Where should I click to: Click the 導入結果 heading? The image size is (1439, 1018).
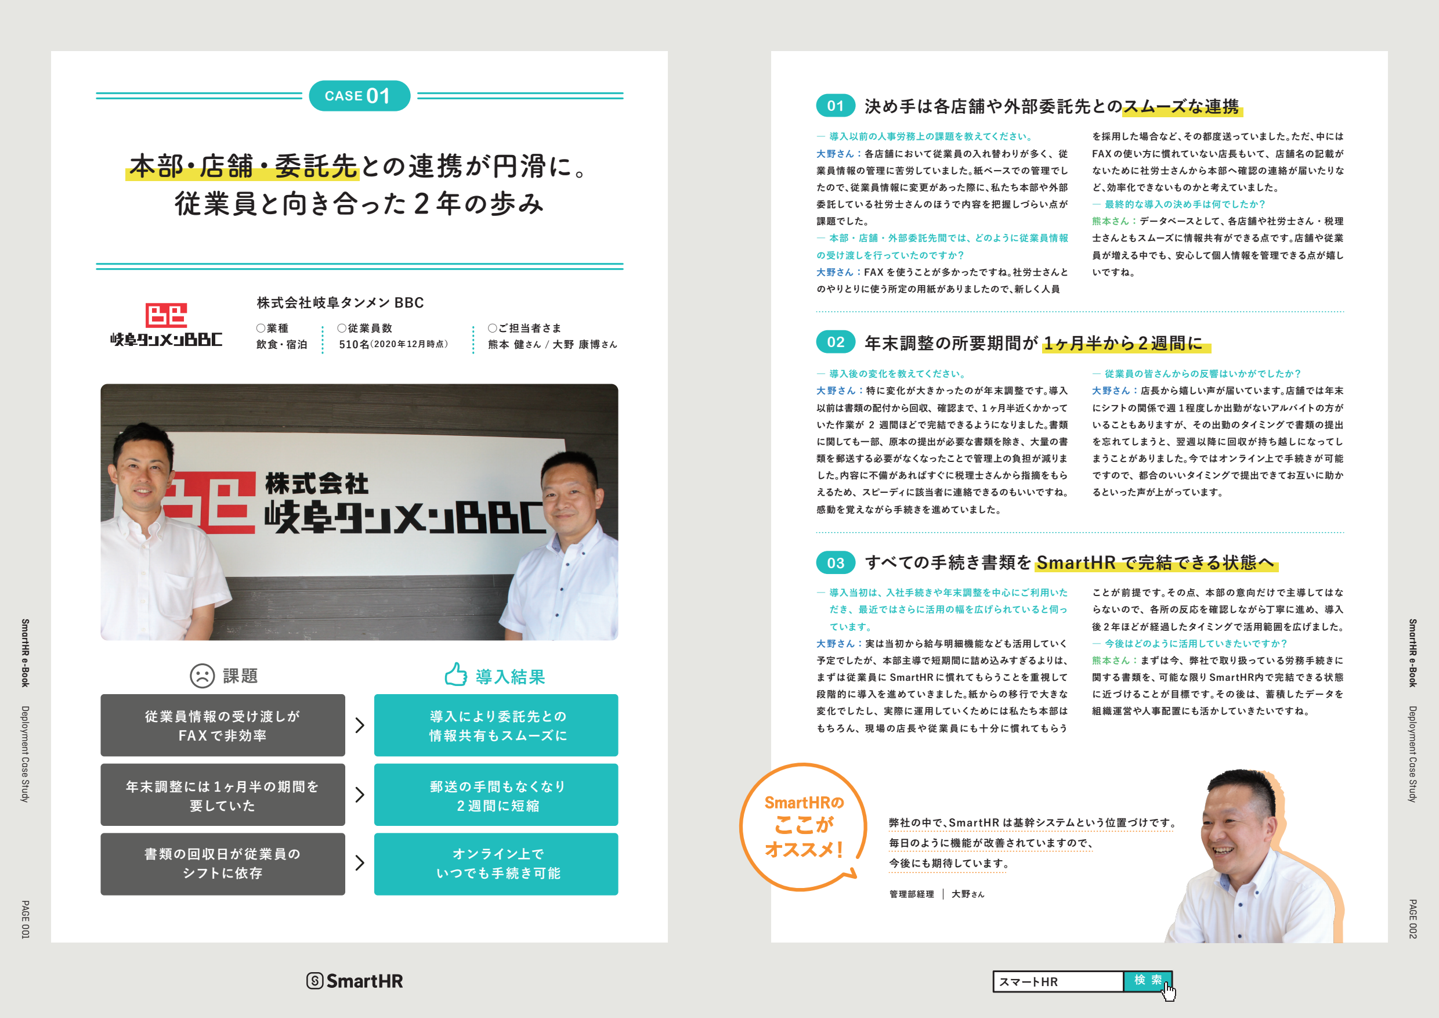510,676
